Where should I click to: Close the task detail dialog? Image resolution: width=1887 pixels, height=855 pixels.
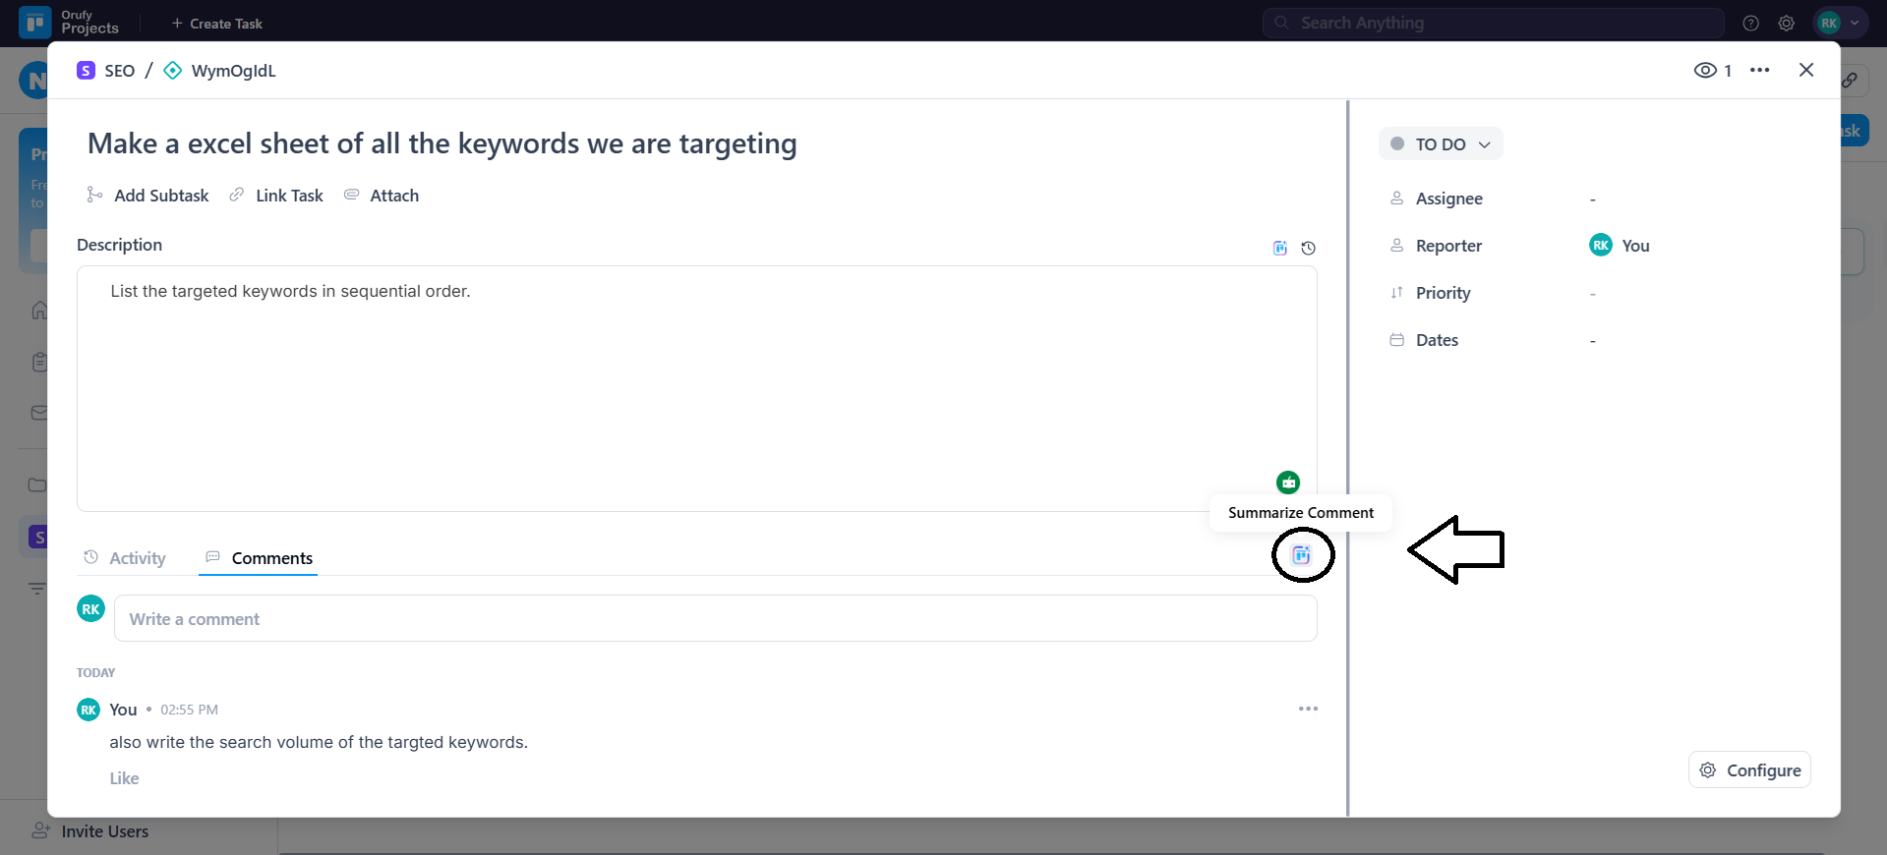pos(1806,70)
